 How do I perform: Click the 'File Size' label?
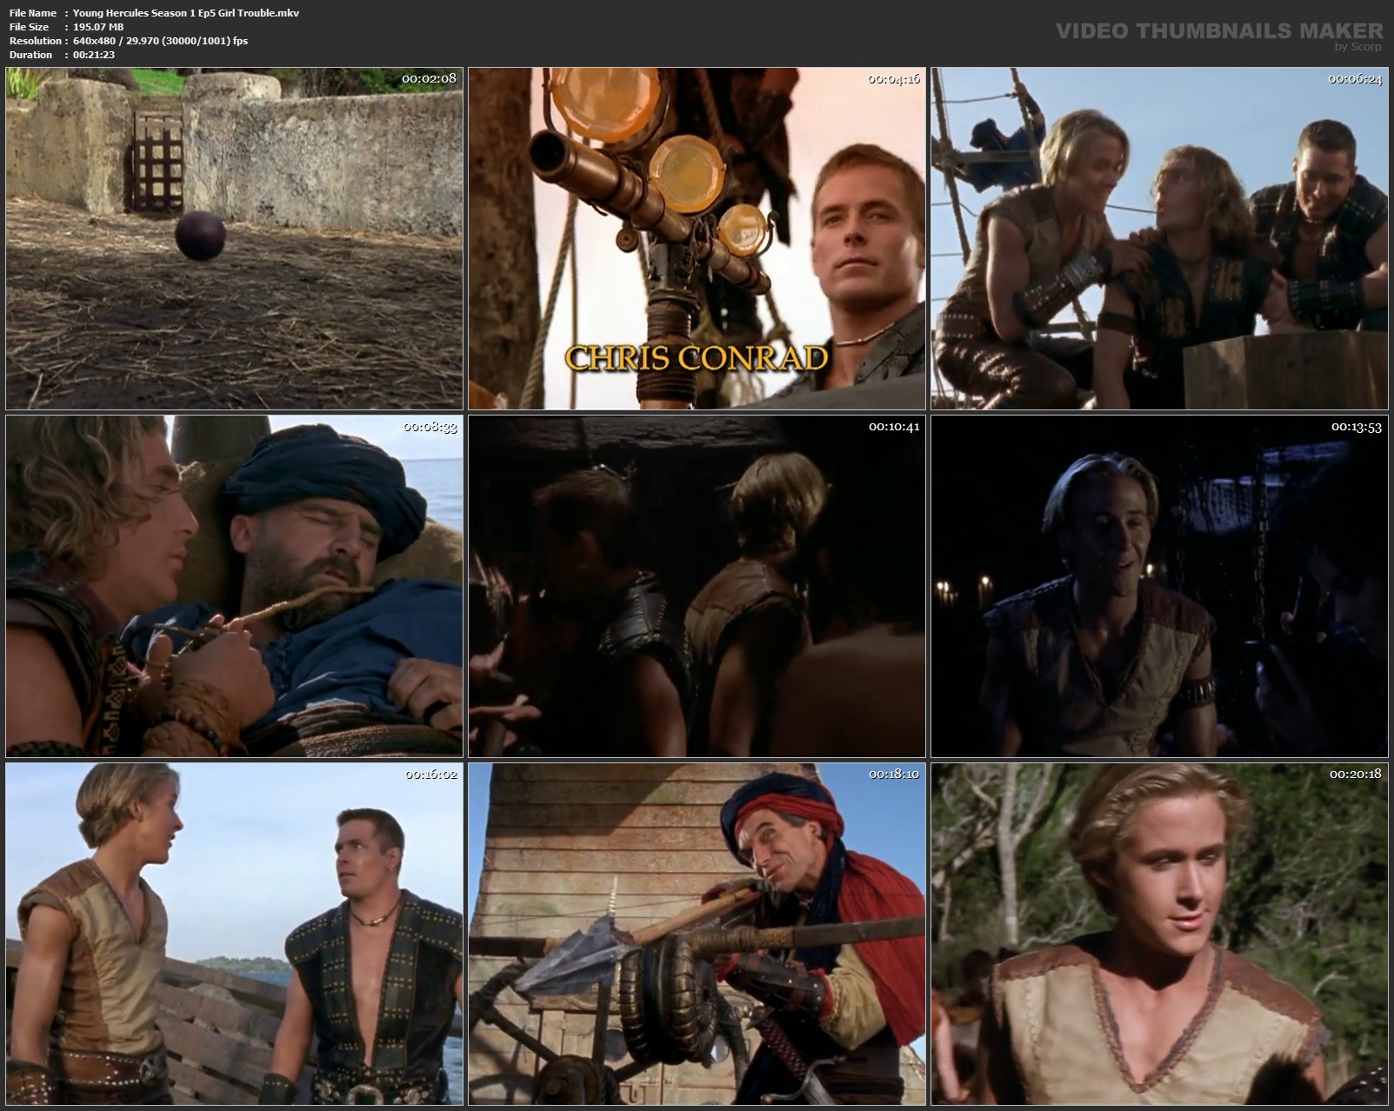(29, 27)
